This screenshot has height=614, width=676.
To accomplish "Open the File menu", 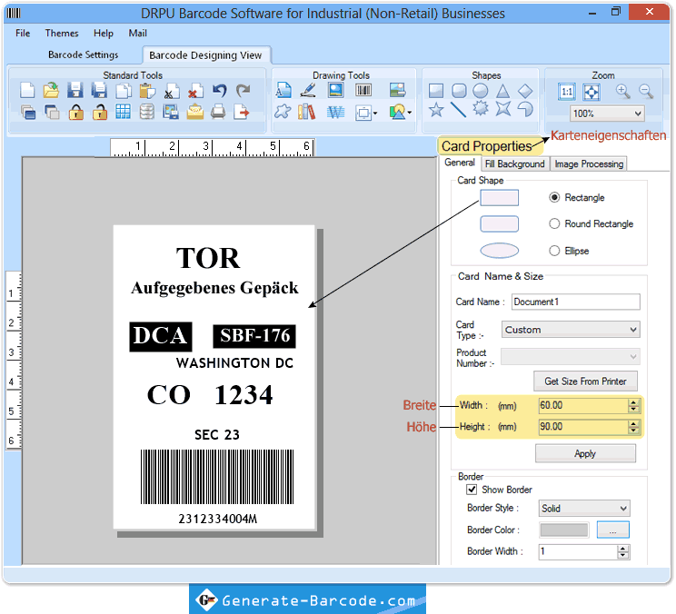I will (23, 34).
